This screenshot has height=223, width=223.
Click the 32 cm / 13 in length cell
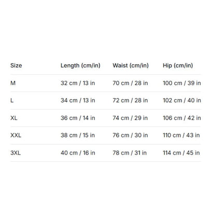click(x=78, y=83)
